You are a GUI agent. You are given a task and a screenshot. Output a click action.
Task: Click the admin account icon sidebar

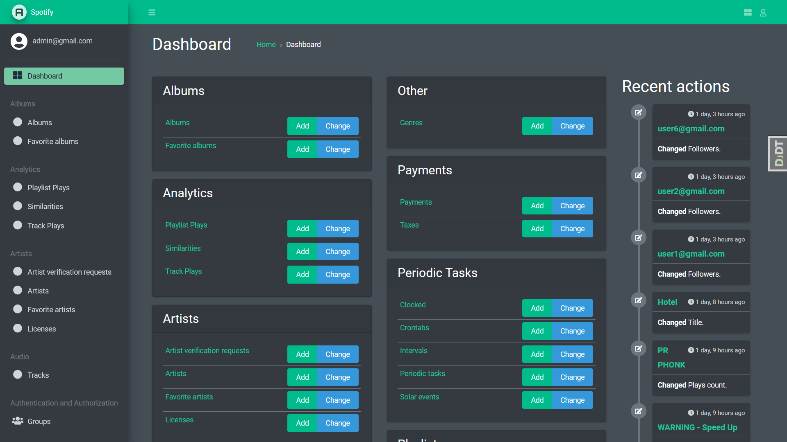(x=19, y=41)
